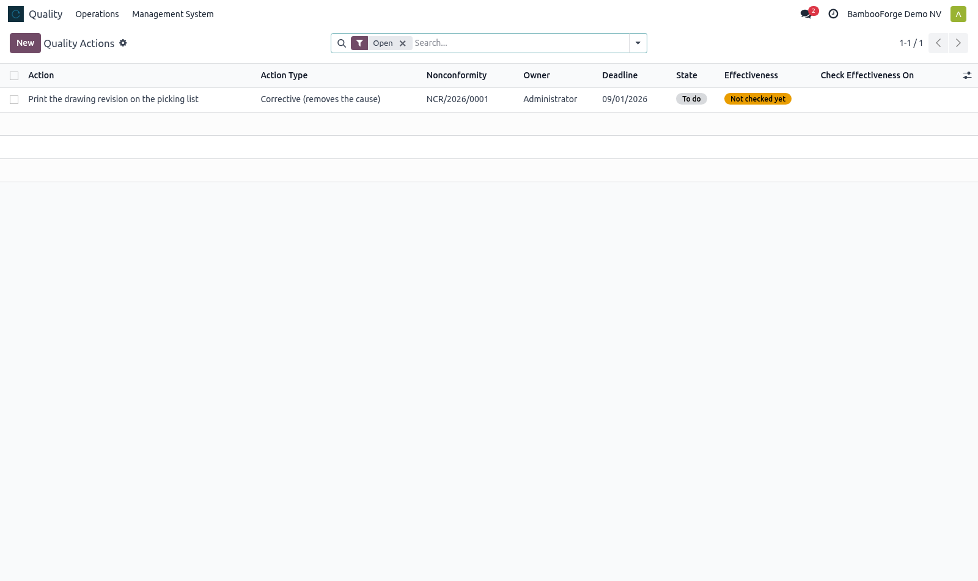Click the filter funnel icon
This screenshot has width=978, height=581.
pos(359,43)
